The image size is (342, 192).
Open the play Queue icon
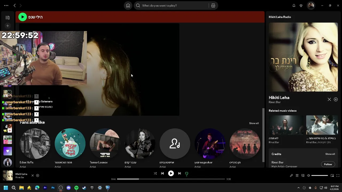point(297,175)
